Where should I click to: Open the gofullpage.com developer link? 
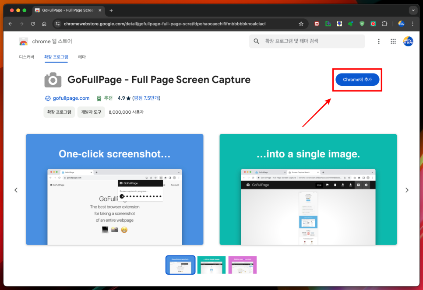[x=71, y=98]
